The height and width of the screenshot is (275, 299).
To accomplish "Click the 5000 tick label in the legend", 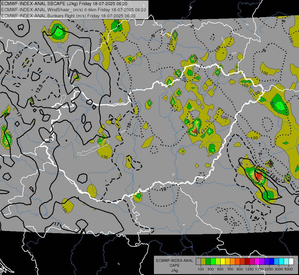I will pyautogui.click(x=289, y=269).
